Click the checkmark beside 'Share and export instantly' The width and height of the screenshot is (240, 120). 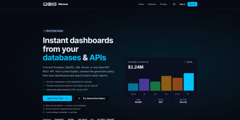[x=44, y=89]
